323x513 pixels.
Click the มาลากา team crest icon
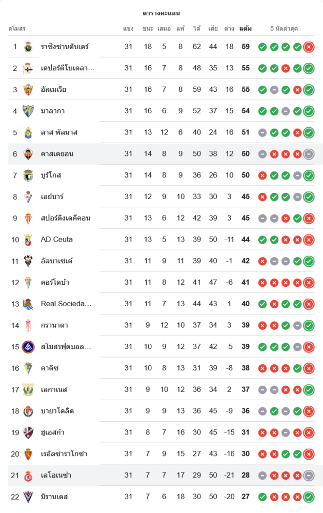pyautogui.click(x=28, y=111)
